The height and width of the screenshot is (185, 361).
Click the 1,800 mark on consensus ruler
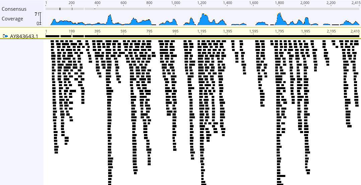coord(279,3)
